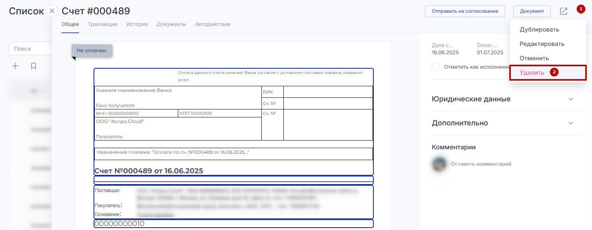Click the plus icon to add invoice
Viewport: 592px width, 230px height.
pos(15,66)
